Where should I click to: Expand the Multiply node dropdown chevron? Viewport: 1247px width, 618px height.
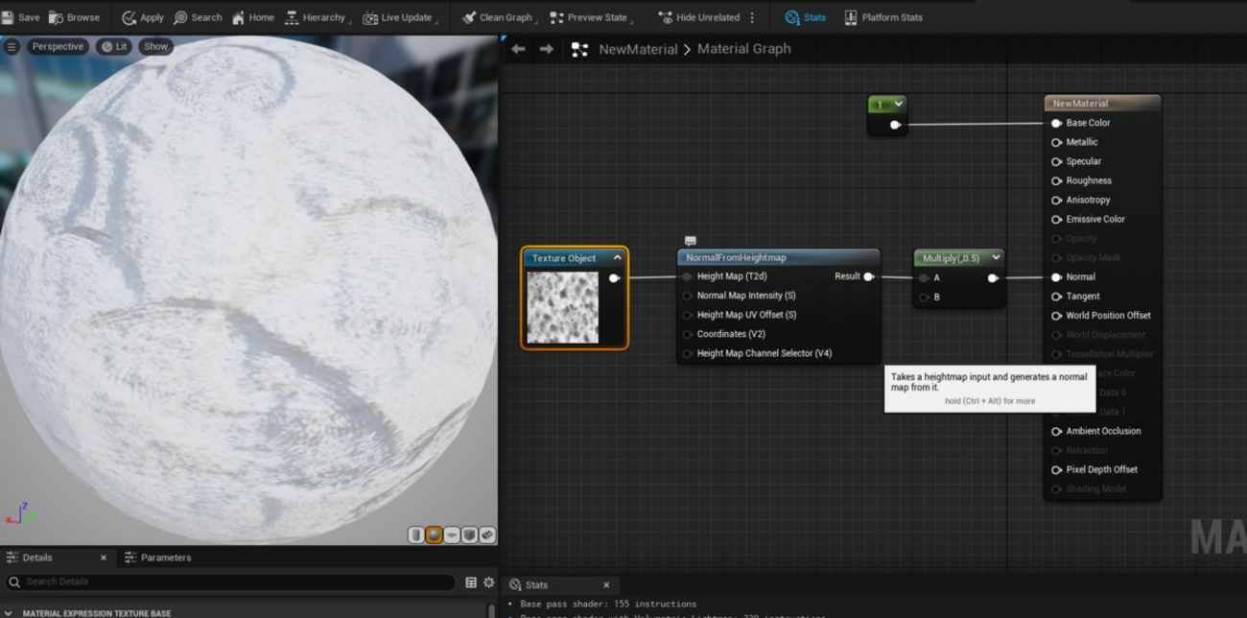[x=996, y=257]
